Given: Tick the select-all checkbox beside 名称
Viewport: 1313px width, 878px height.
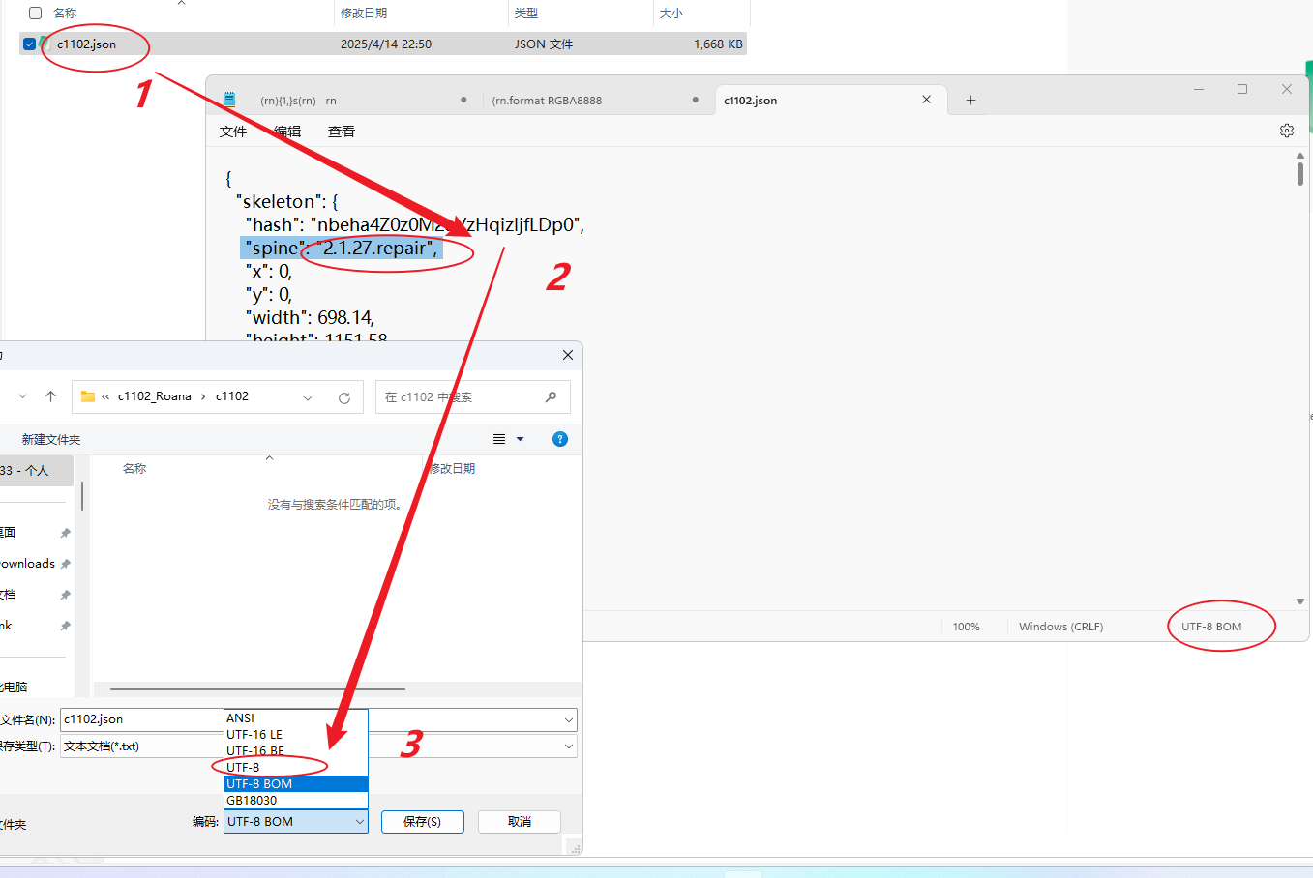Looking at the screenshot, I should point(36,14).
